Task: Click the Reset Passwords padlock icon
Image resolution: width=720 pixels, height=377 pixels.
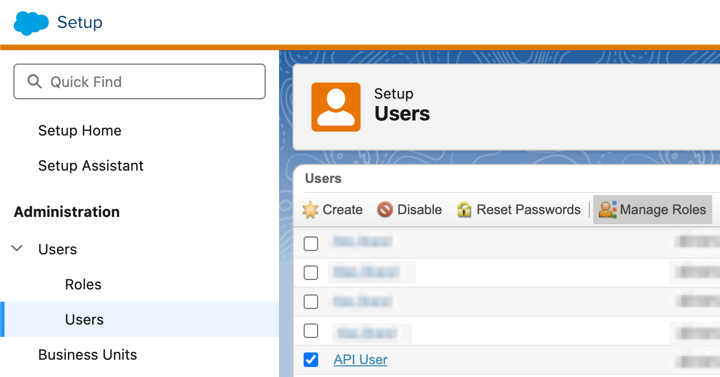Action: coord(464,210)
